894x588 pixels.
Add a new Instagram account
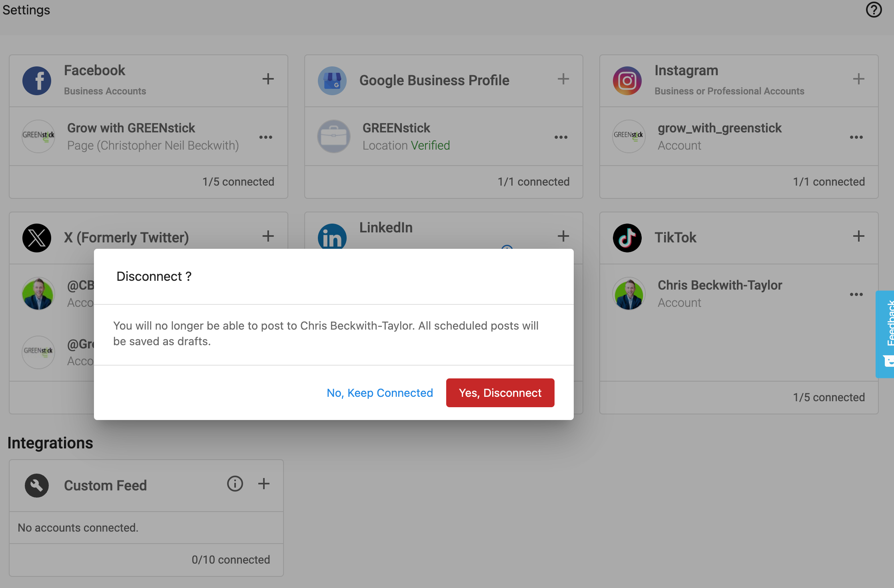(x=858, y=79)
